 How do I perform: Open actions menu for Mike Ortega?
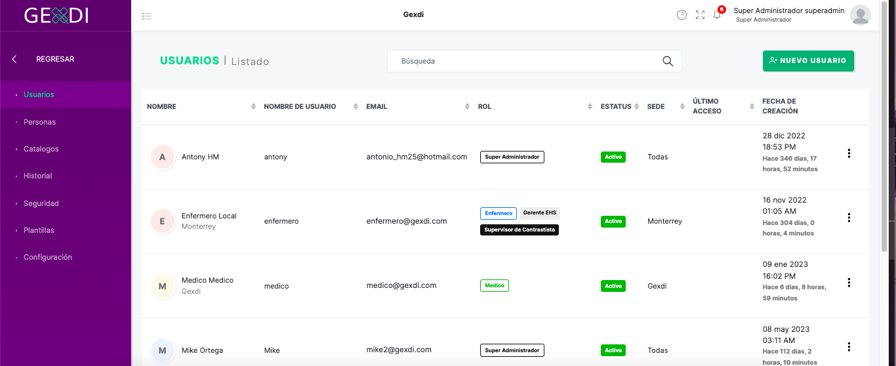(849, 347)
